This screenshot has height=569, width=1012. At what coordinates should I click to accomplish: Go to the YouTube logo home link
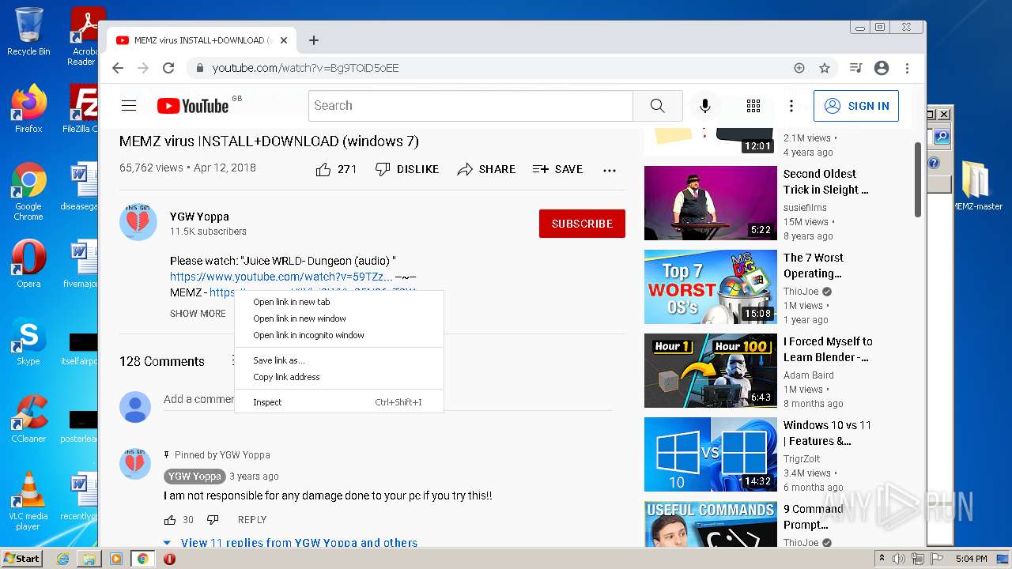click(x=193, y=106)
